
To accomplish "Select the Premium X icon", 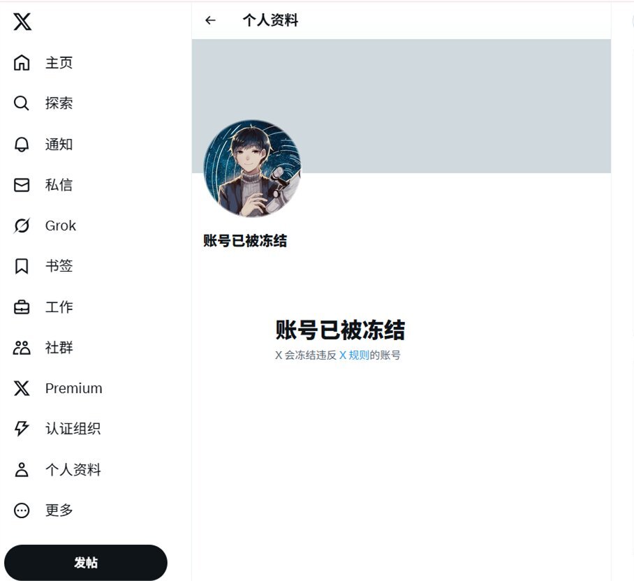I will [x=22, y=388].
